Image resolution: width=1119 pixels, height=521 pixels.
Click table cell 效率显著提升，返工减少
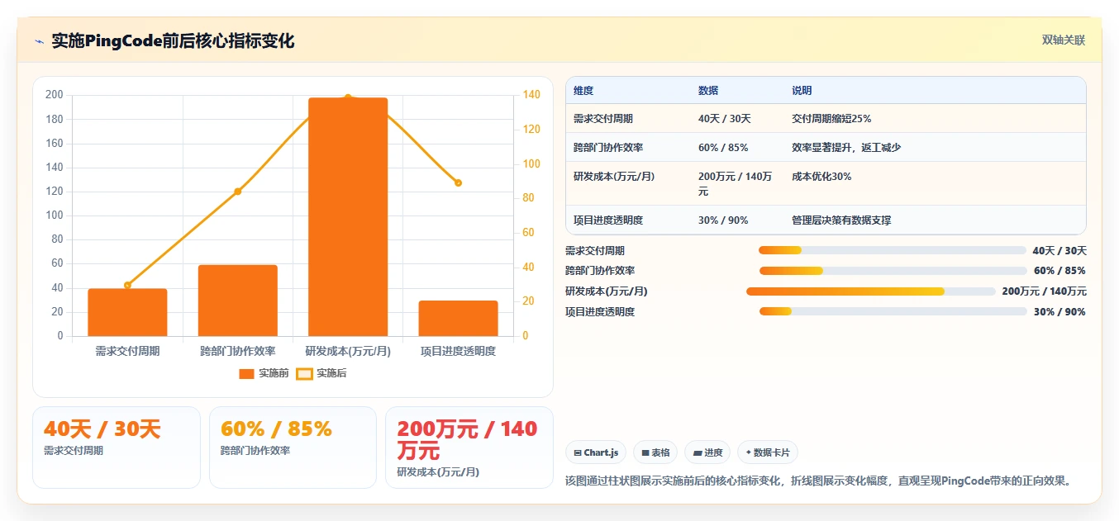click(x=846, y=148)
